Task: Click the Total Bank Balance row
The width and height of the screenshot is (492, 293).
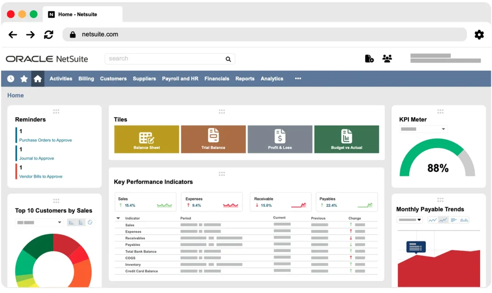Action: coord(246,251)
